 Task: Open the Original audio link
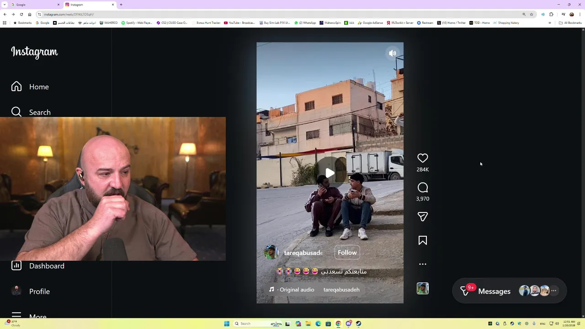tap(296, 290)
